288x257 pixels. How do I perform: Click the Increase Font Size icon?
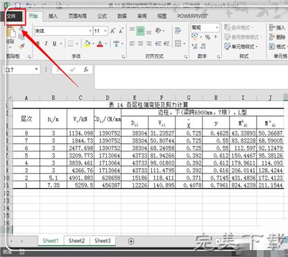113,31
